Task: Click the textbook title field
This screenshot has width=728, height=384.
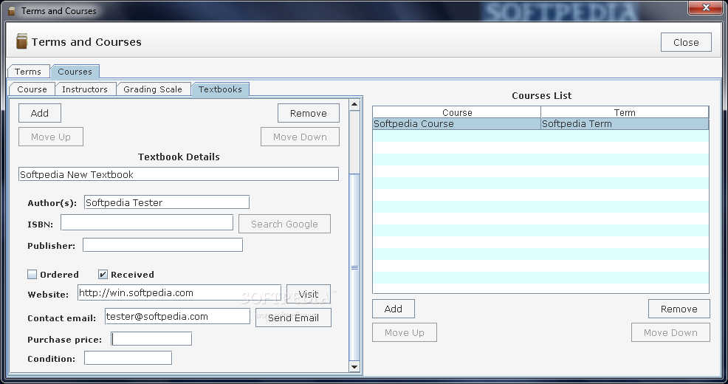Action: click(179, 174)
